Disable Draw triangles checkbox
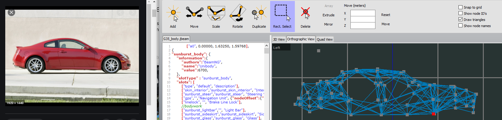This screenshot has height=120, width=502. coord(460,19)
